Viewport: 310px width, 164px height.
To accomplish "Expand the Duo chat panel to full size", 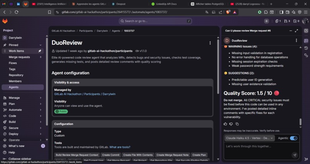I will (297, 31).
